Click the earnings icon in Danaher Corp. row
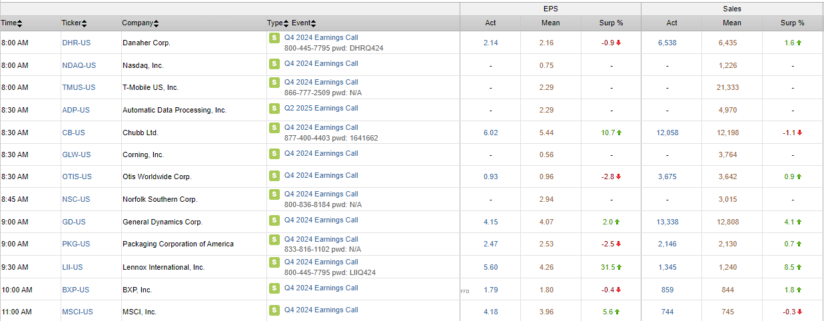Image resolution: width=824 pixels, height=321 pixels. click(274, 38)
